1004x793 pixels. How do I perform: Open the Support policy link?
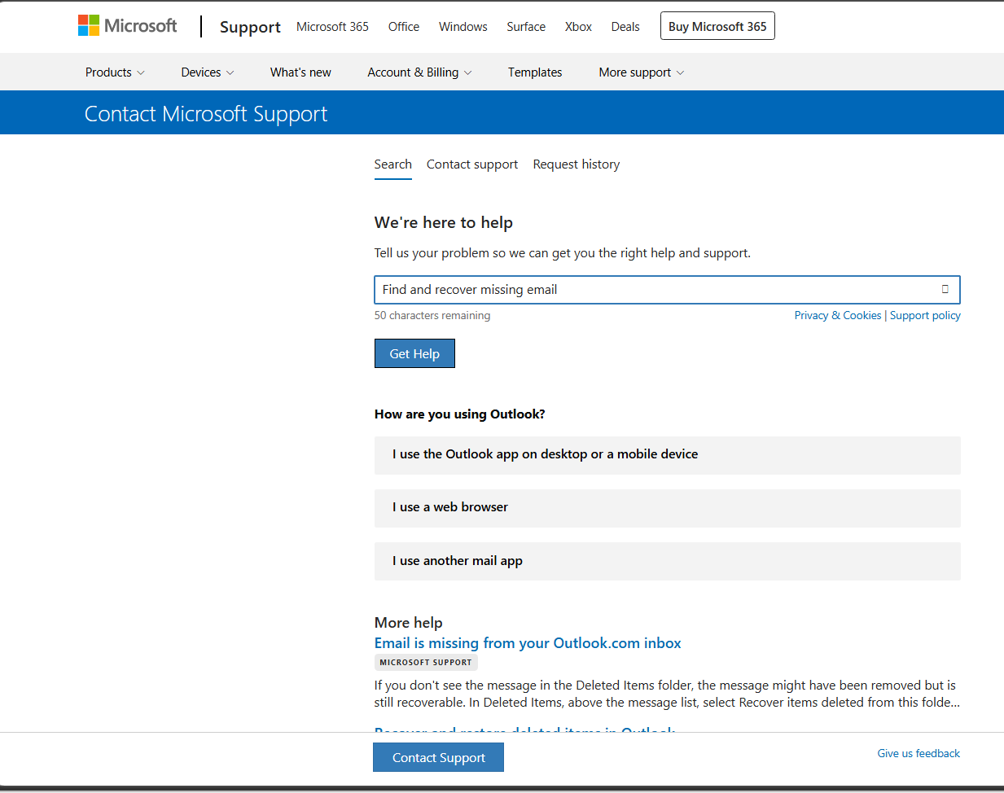coord(925,316)
